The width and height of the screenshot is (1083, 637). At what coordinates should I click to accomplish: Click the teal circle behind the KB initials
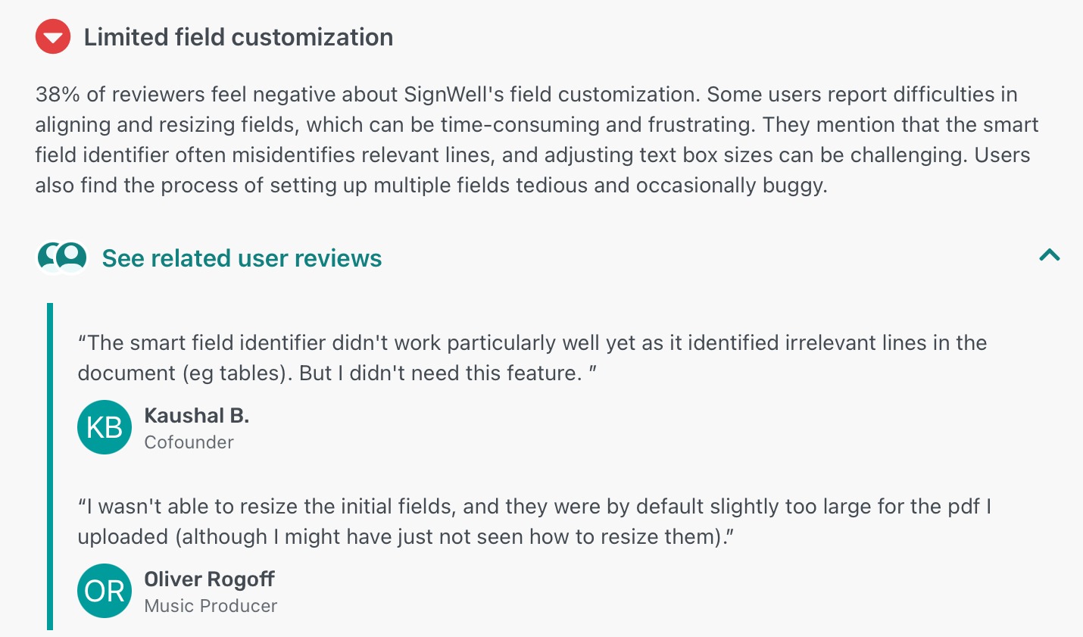(x=105, y=427)
